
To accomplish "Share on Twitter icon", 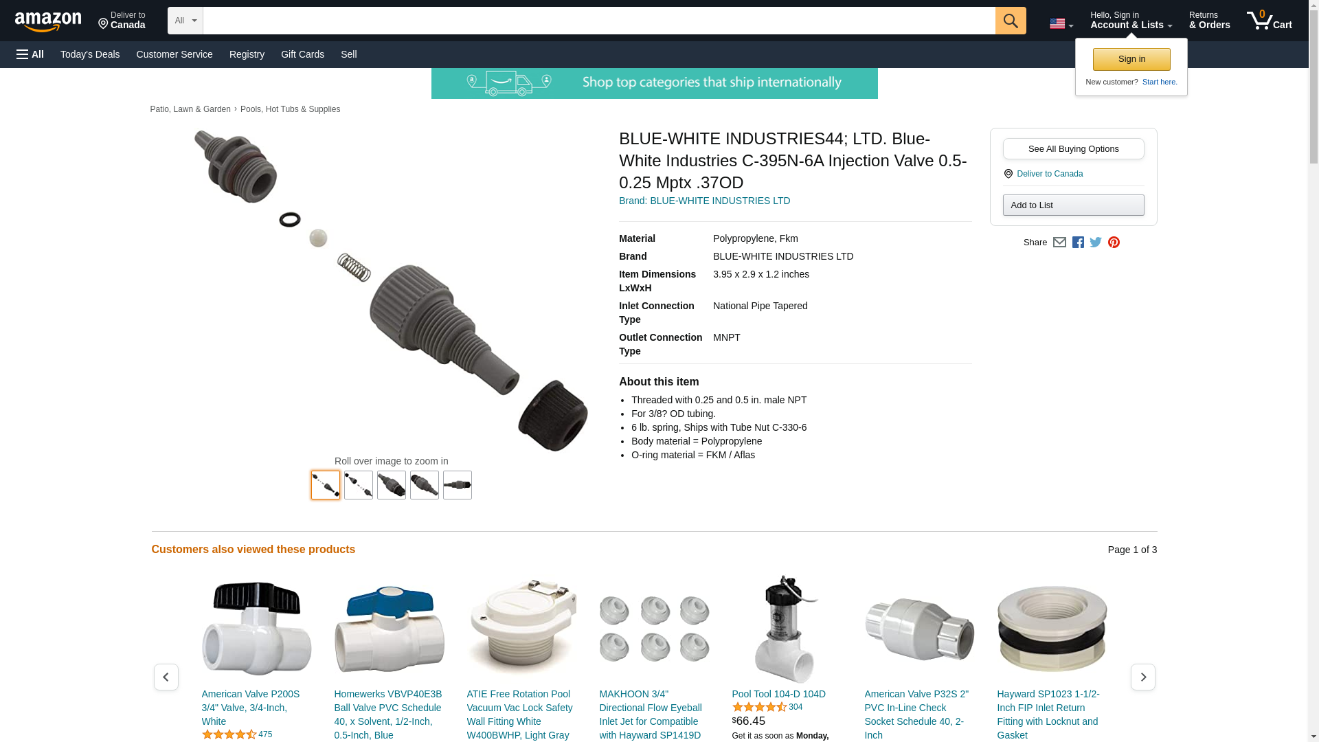I will coord(1096,243).
